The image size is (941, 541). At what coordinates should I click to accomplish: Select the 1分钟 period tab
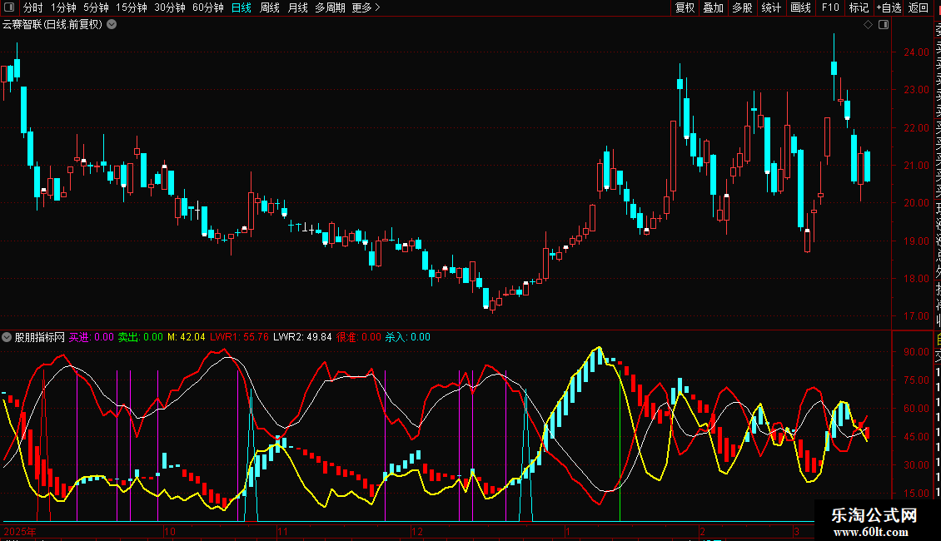pyautogui.click(x=63, y=7)
